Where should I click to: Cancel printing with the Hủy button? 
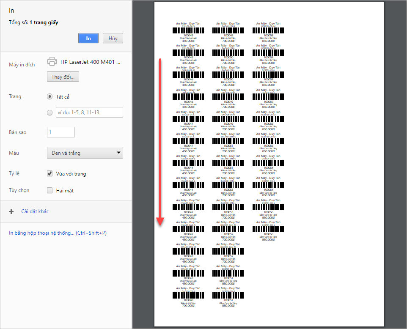[113, 38]
